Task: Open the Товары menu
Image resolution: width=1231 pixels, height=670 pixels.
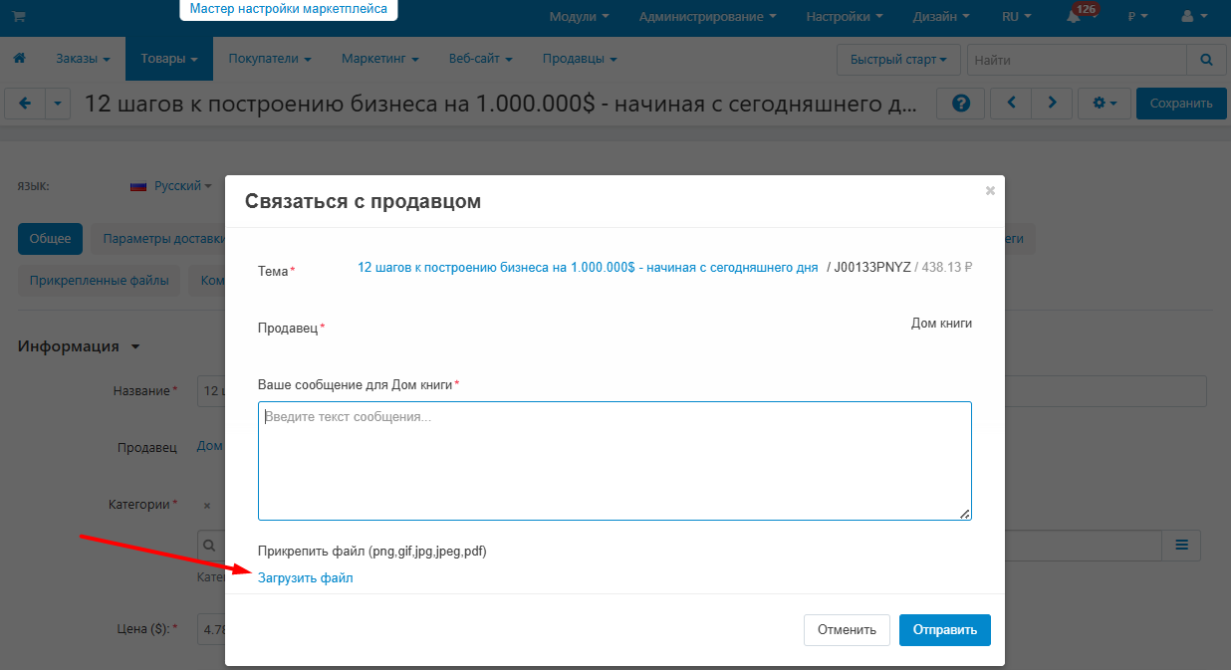Action: (169, 59)
